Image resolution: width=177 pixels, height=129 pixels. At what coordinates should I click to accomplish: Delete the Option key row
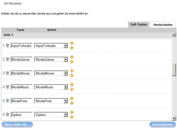(8, 115)
